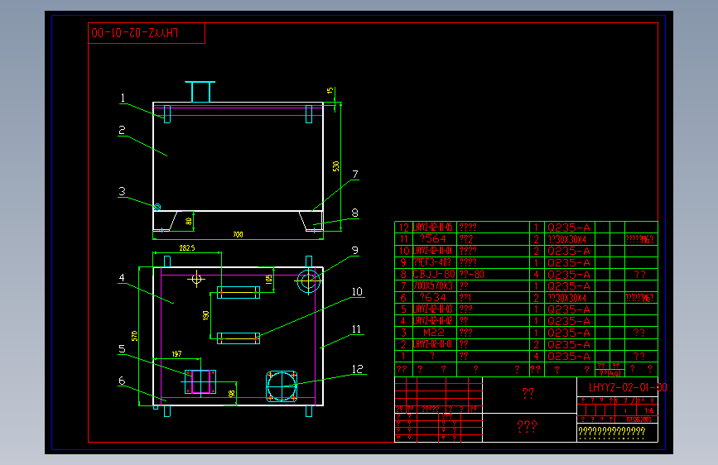Select the magenta bordered block near dimension 197
The image size is (718, 465).
click(x=200, y=381)
